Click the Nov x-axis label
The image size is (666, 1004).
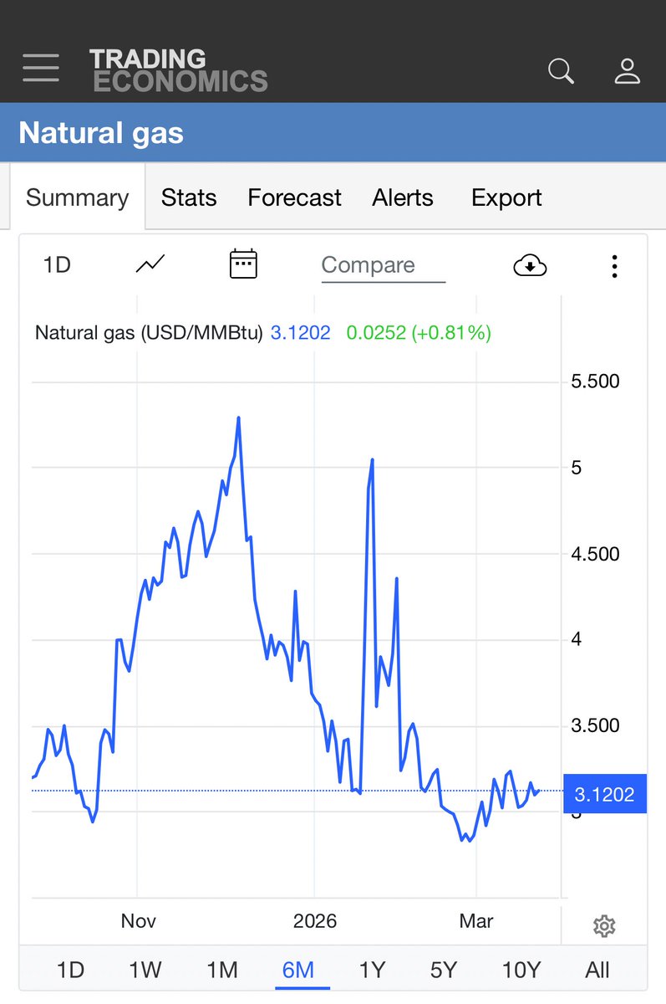139,921
